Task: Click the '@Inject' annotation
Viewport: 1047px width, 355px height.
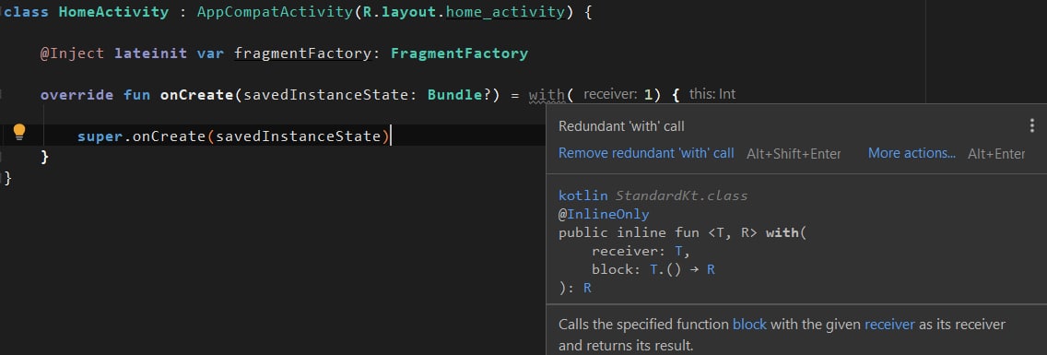Action: point(72,53)
